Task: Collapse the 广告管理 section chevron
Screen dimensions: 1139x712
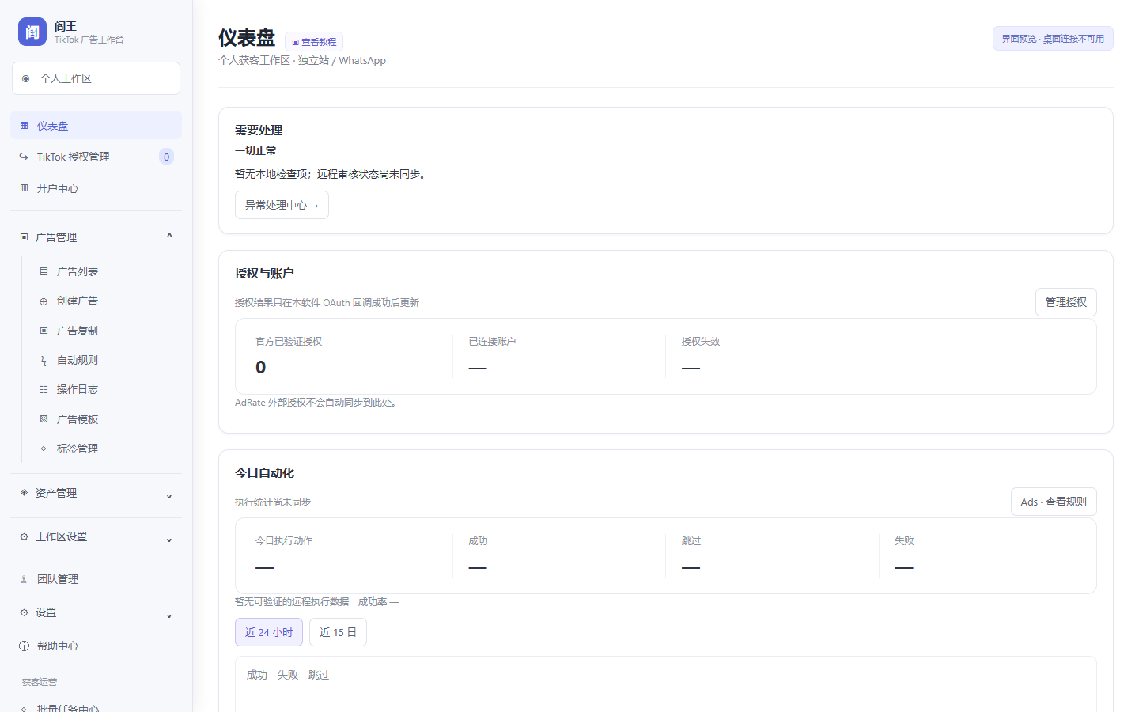Action: coord(169,236)
